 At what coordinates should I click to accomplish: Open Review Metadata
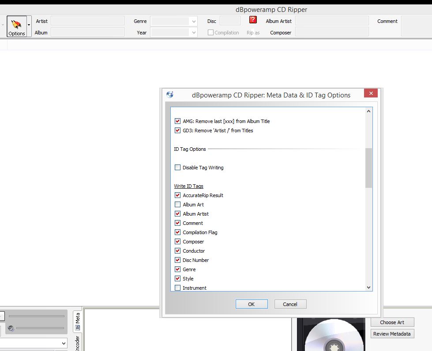392,334
